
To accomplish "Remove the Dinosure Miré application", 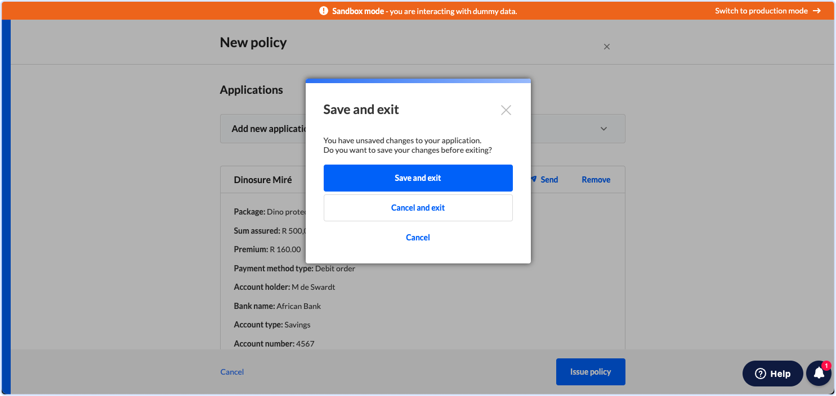I will click(x=596, y=179).
